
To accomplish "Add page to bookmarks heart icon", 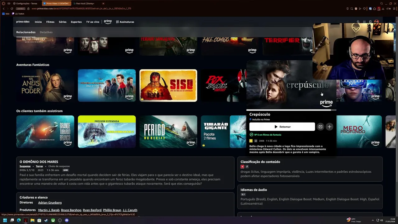I will [x=364, y=8].
